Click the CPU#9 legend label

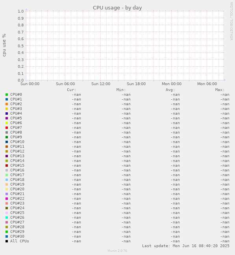(16, 137)
